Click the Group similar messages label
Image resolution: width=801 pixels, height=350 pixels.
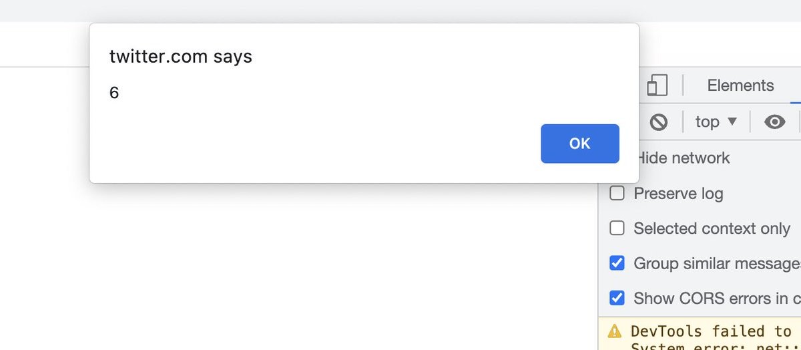tap(717, 263)
